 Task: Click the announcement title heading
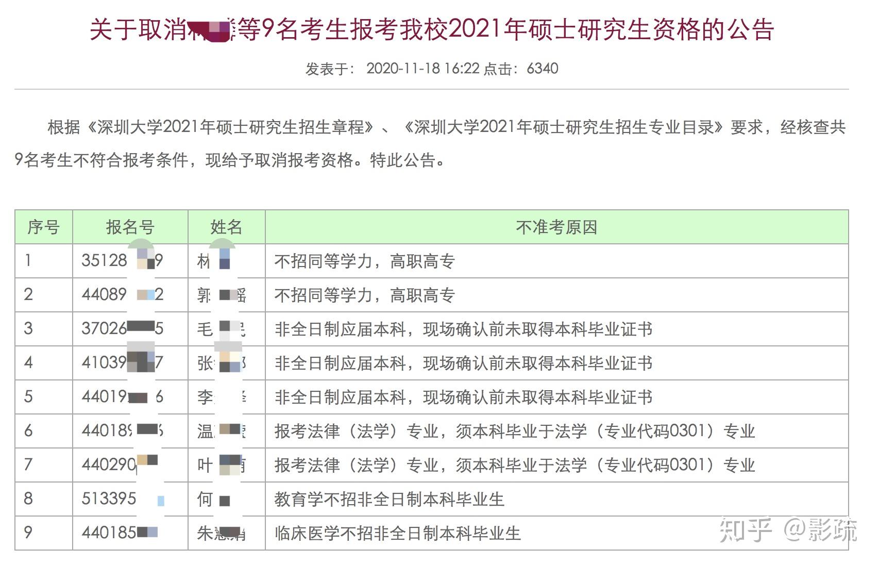pos(432,29)
